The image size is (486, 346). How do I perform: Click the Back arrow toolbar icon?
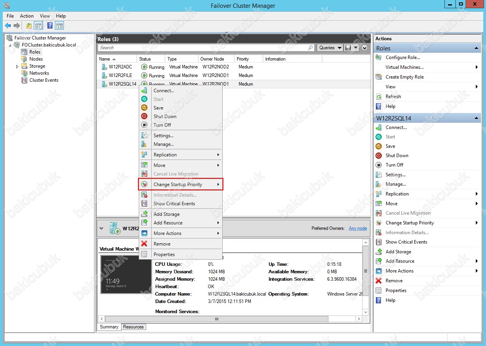(x=7, y=26)
